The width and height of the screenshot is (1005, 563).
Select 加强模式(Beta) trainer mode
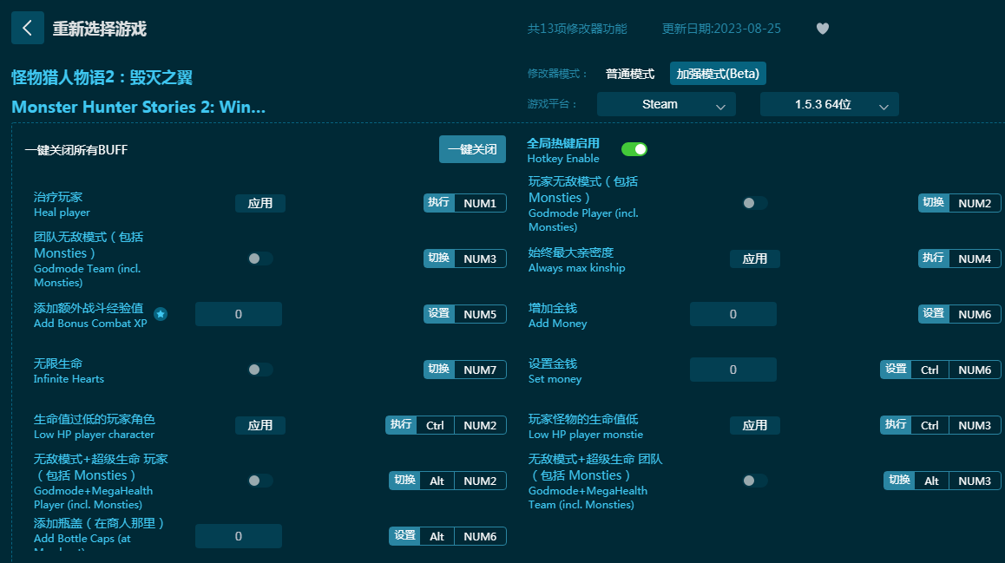(718, 74)
